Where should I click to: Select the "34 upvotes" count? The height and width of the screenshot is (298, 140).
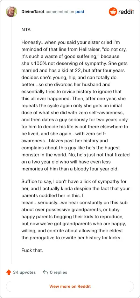pos(24,272)
